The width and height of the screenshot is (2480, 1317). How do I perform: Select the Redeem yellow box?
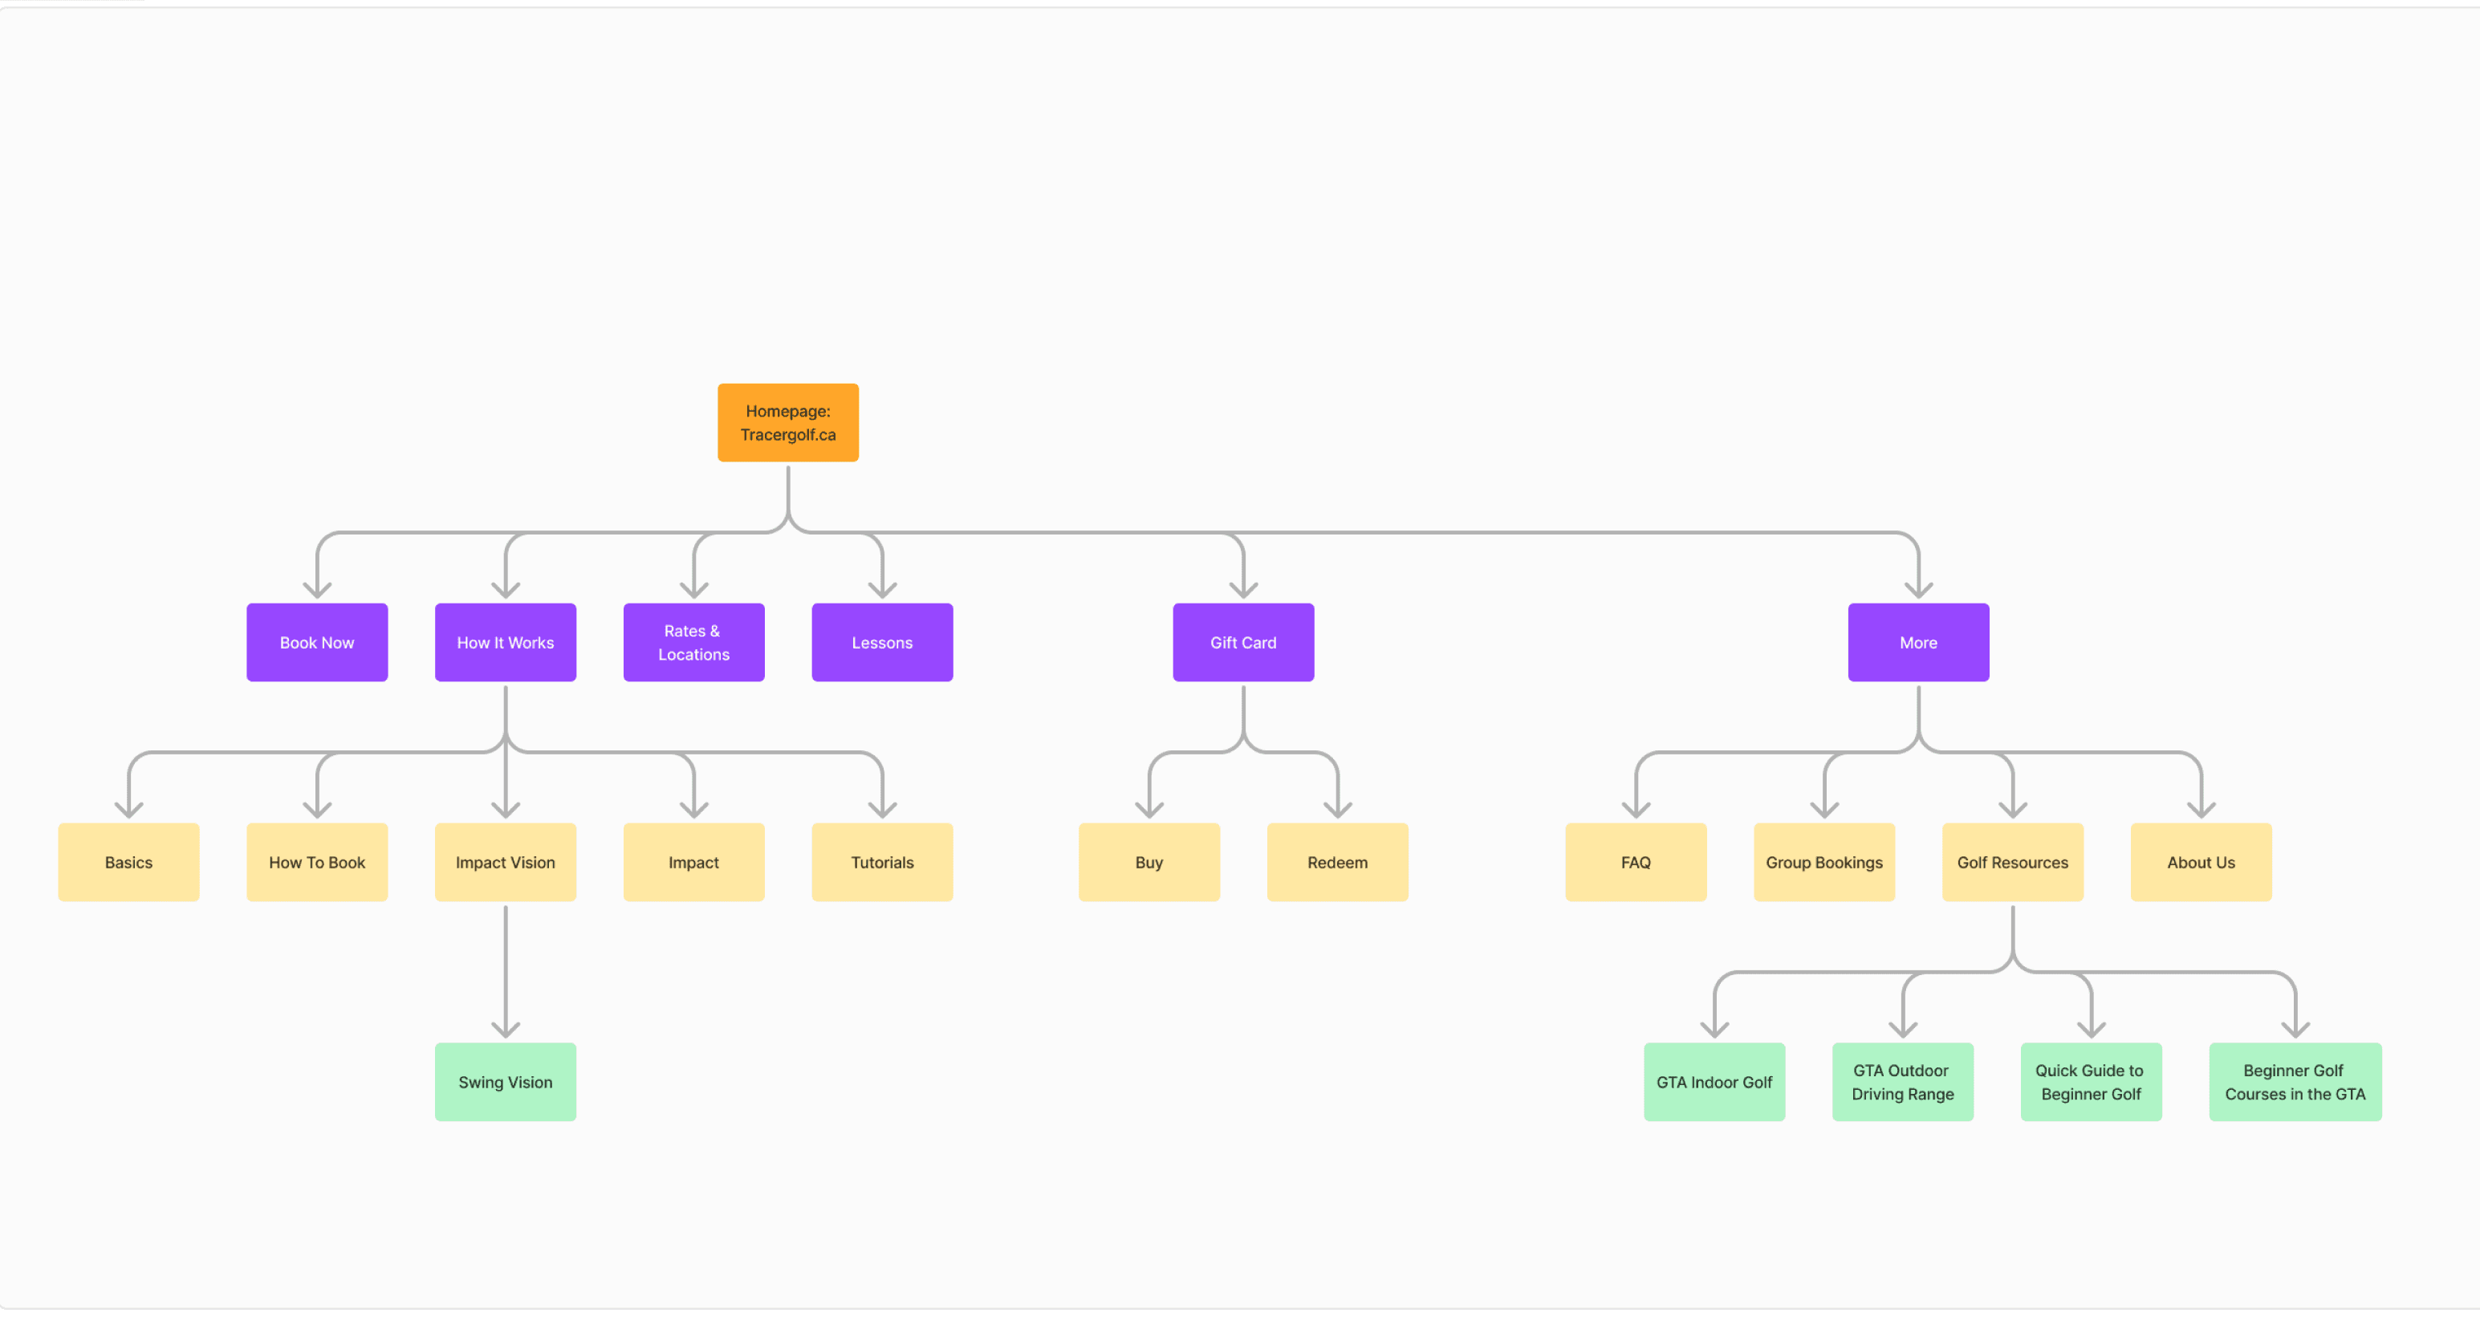pos(1337,862)
